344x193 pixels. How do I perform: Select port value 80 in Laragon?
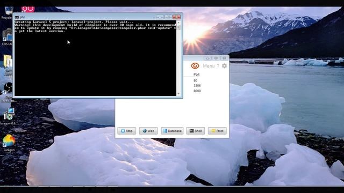tap(195, 80)
